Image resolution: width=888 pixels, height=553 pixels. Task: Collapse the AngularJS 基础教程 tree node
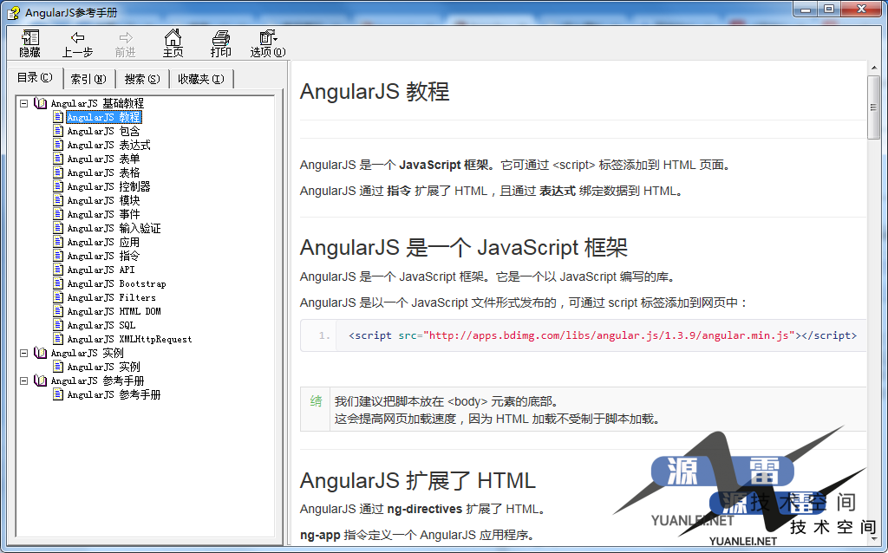[x=23, y=103]
